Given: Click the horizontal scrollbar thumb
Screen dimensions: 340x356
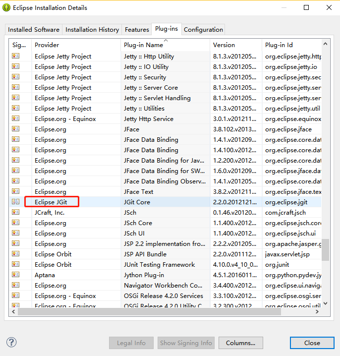Looking at the screenshot, I should (149, 312).
